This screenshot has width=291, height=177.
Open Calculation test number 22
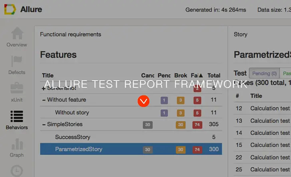pyautogui.click(x=262, y=157)
